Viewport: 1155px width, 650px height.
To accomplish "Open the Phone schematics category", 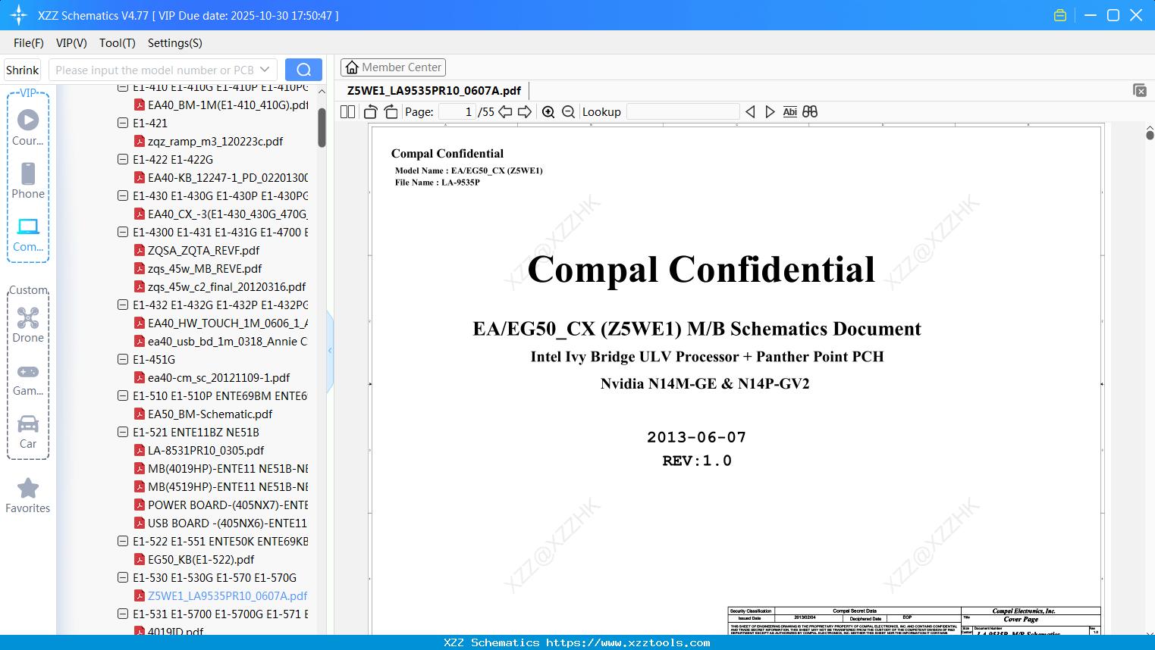I will click(28, 181).
